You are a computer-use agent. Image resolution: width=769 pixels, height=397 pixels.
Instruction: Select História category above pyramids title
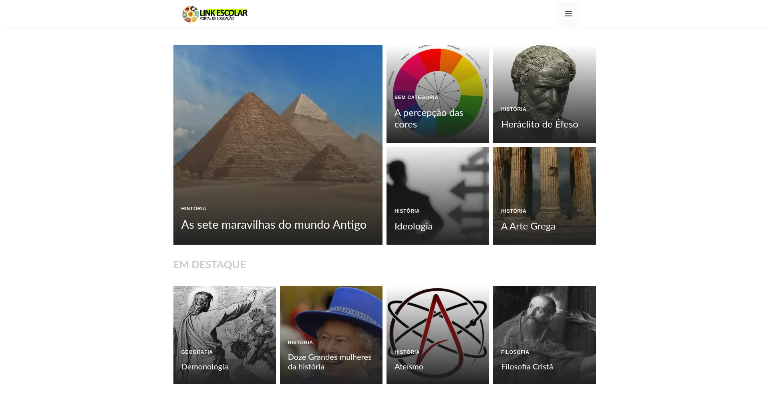point(193,209)
